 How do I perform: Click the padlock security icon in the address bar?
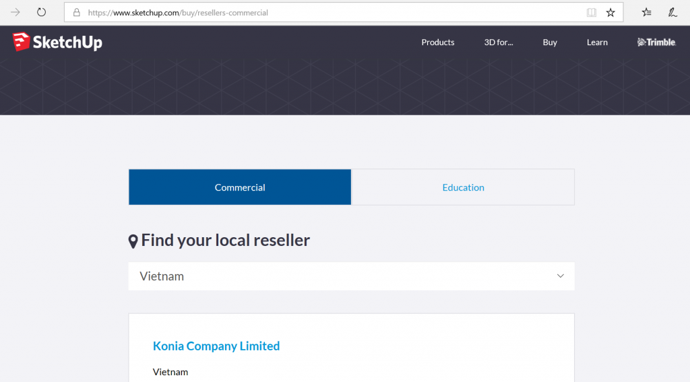click(x=77, y=12)
